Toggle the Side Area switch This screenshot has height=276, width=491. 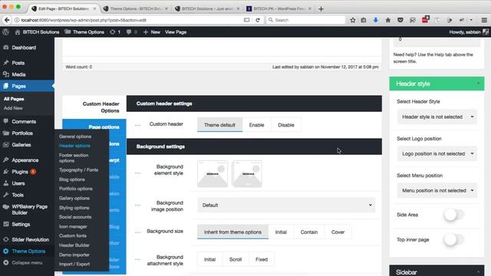pos(453,215)
